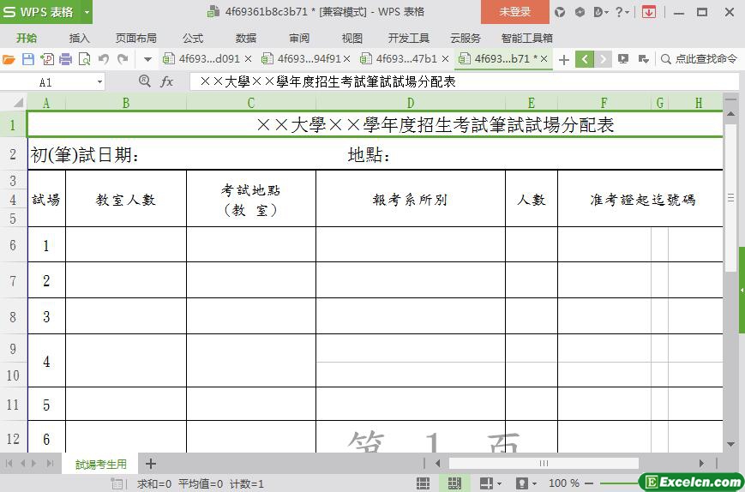Jump to first sheet navigation arrow
Viewport: 745px width, 492px height.
9,464
